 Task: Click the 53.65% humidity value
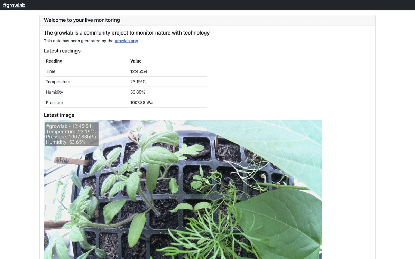coord(138,92)
